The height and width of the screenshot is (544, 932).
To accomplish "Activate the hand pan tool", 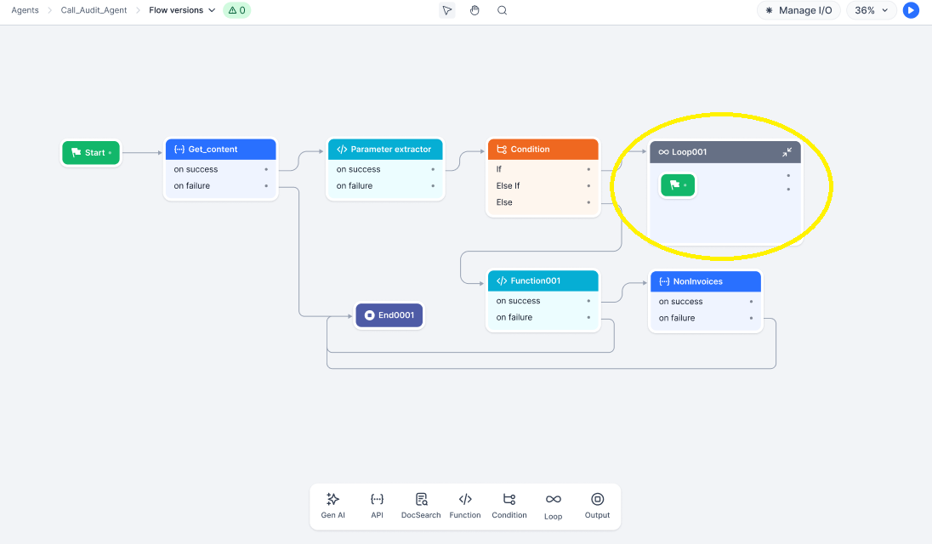I will point(475,10).
